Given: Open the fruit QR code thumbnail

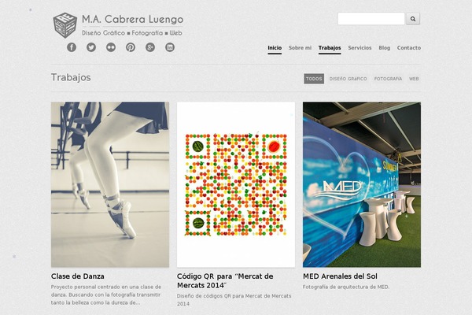Looking at the screenshot, I should coord(236,184).
